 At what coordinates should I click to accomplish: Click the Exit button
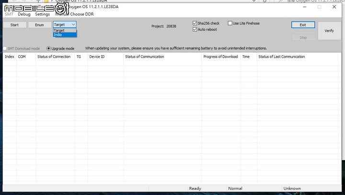303,25
